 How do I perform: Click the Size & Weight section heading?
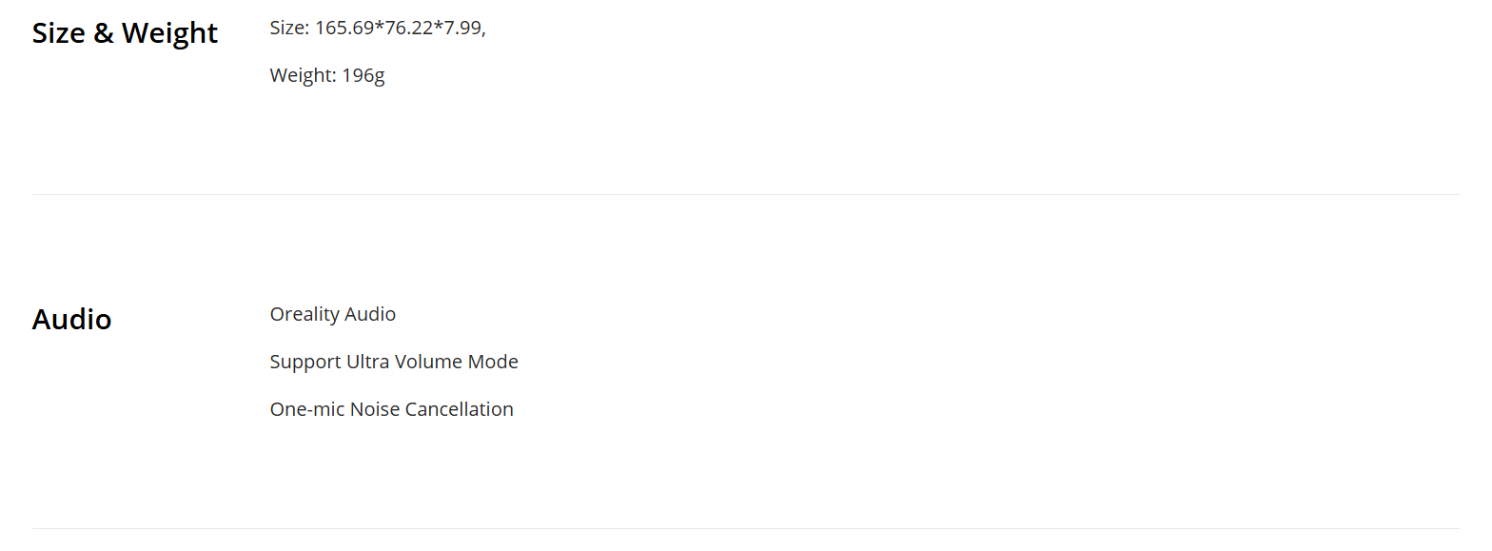[125, 33]
